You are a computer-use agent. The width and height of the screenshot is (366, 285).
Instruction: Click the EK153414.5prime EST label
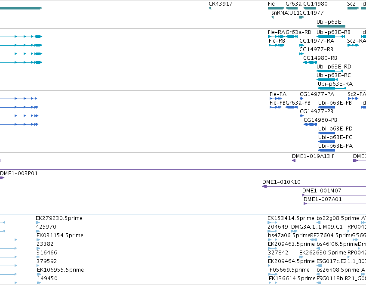coord(291,218)
